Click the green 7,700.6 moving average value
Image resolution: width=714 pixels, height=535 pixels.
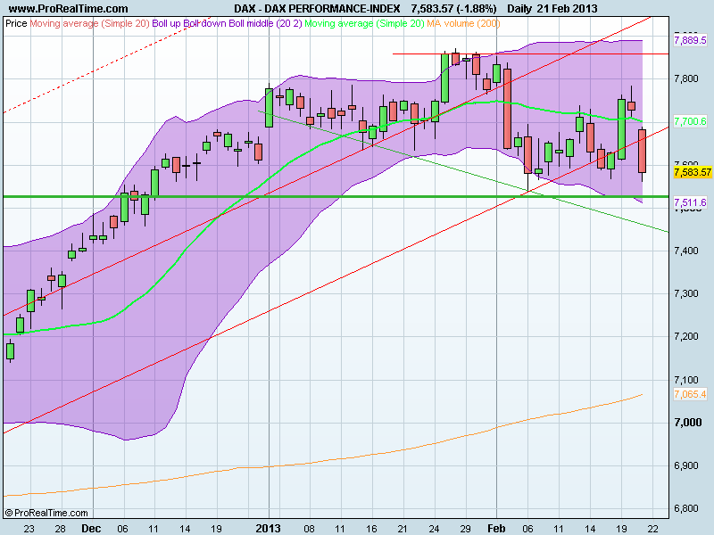click(690, 121)
